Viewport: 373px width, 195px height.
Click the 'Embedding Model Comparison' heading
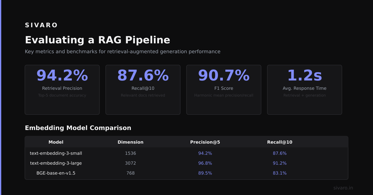(78, 128)
